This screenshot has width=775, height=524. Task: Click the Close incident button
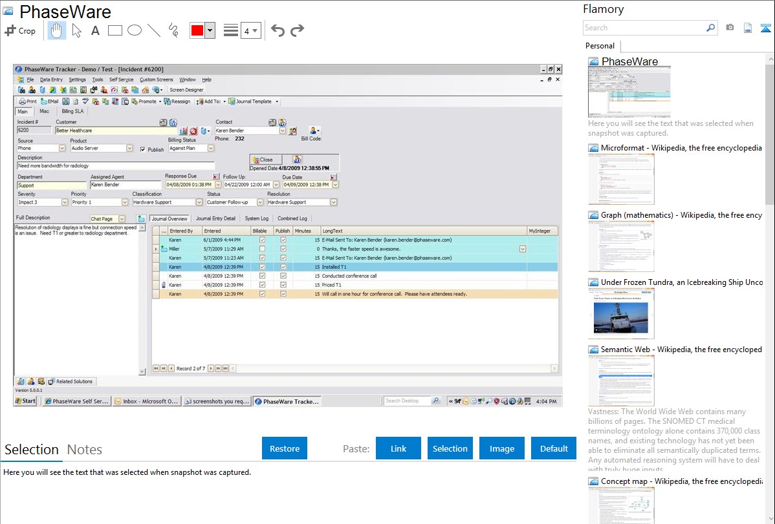(266, 160)
